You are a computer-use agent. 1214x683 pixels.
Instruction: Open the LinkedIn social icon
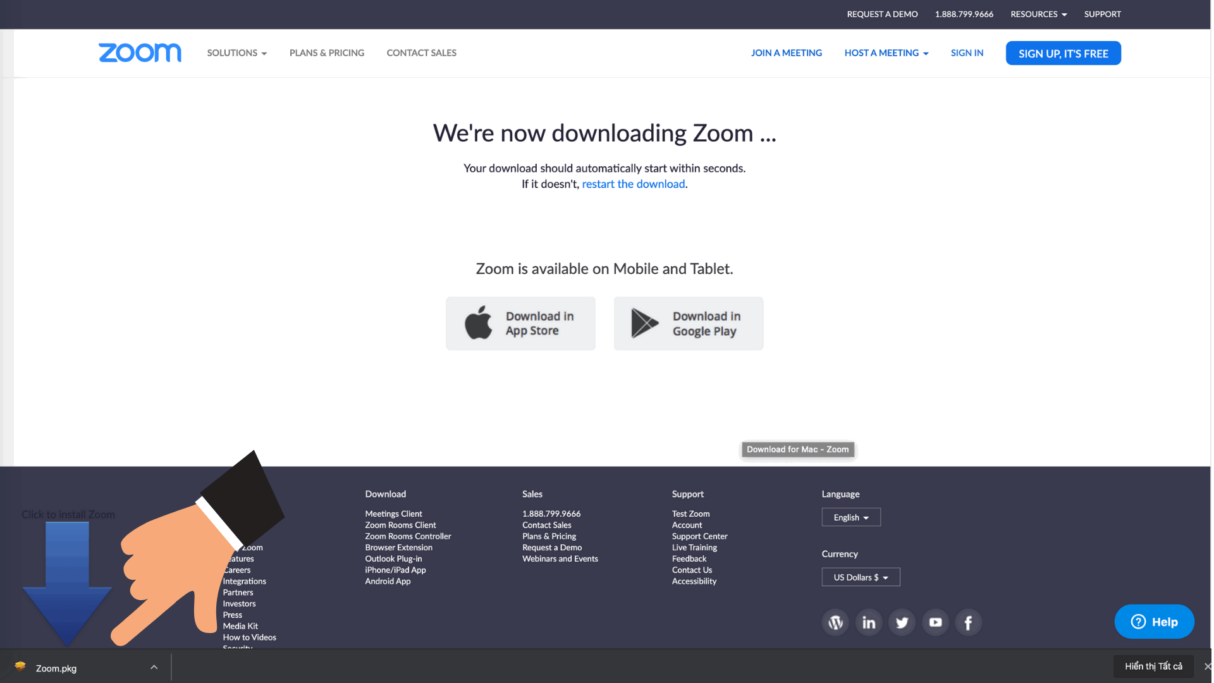click(869, 622)
